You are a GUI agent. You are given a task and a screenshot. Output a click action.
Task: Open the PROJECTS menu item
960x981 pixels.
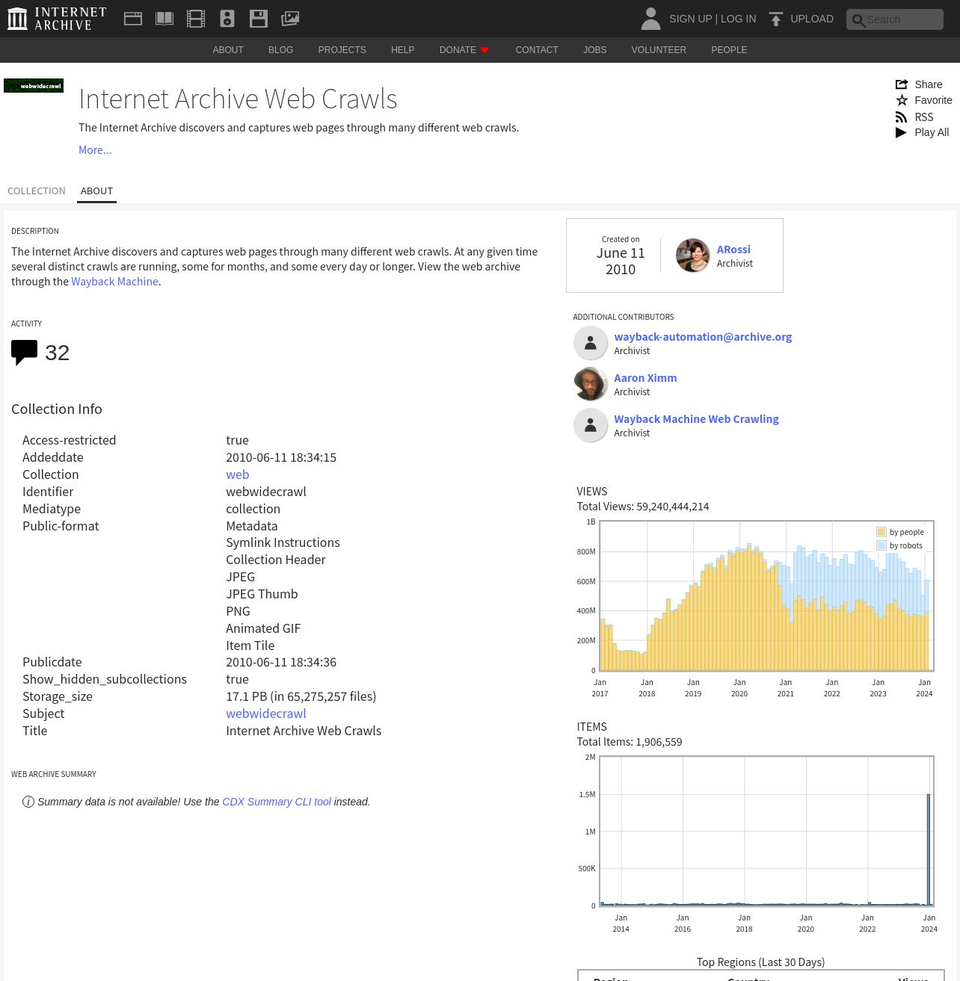[342, 50]
